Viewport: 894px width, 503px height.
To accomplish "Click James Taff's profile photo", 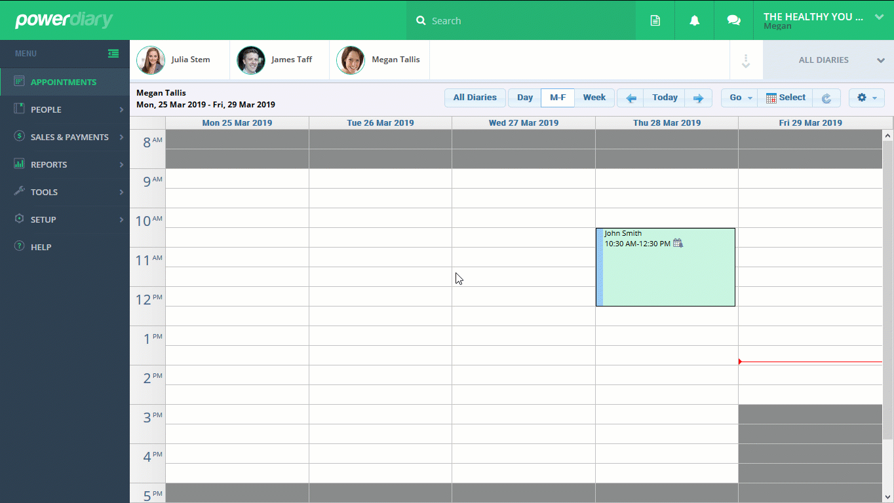I will point(251,60).
